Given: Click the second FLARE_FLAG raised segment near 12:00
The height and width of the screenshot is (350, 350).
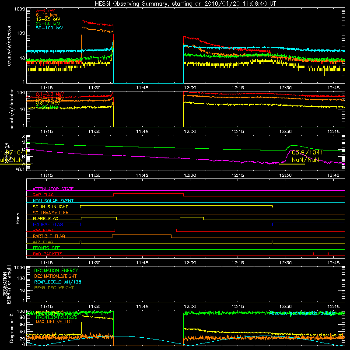Looking at the screenshot, I should click(x=192, y=217).
